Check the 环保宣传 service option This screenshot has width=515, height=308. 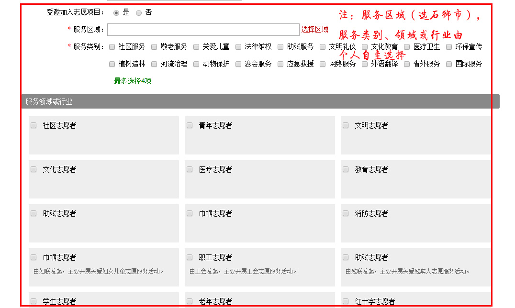pos(449,47)
